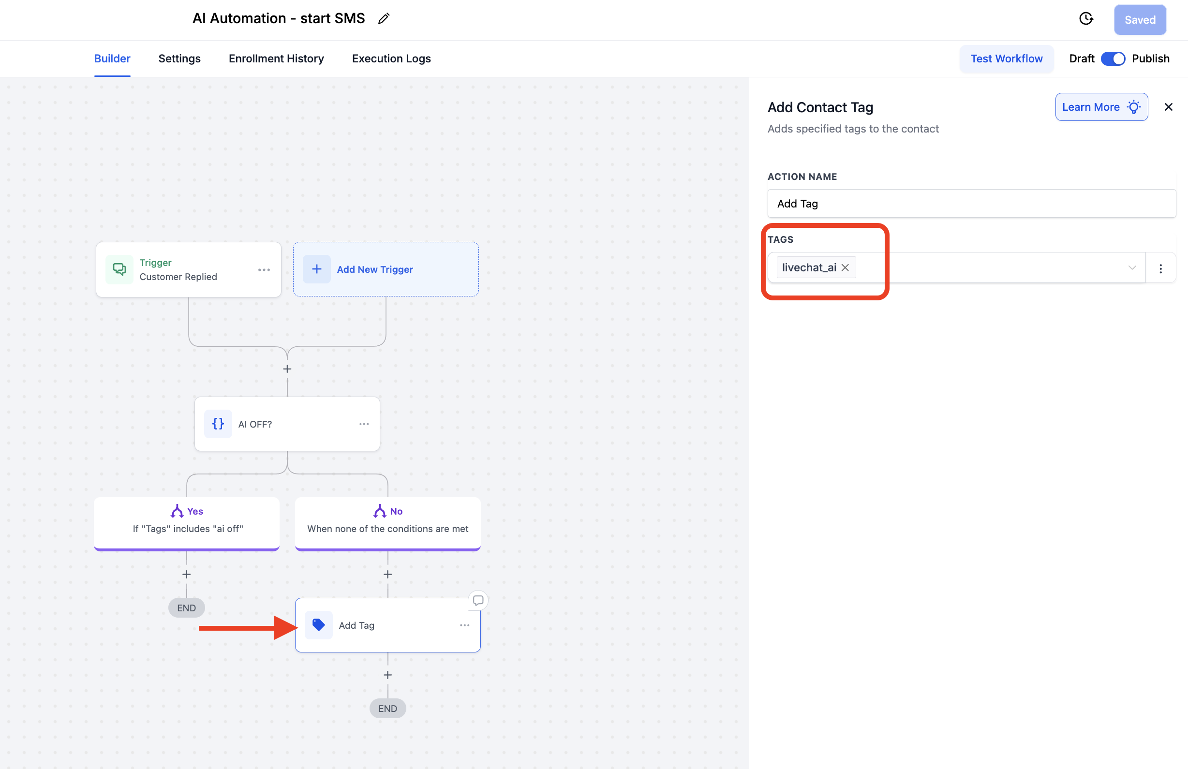The width and height of the screenshot is (1188, 769).
Task: Remove the livechat_ai tag with its X
Action: pos(845,267)
